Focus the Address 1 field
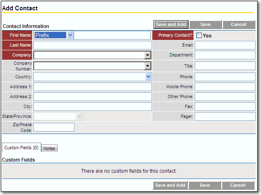Image resolution: width=261 pixels, height=195 pixels. pyautogui.click(x=93, y=87)
